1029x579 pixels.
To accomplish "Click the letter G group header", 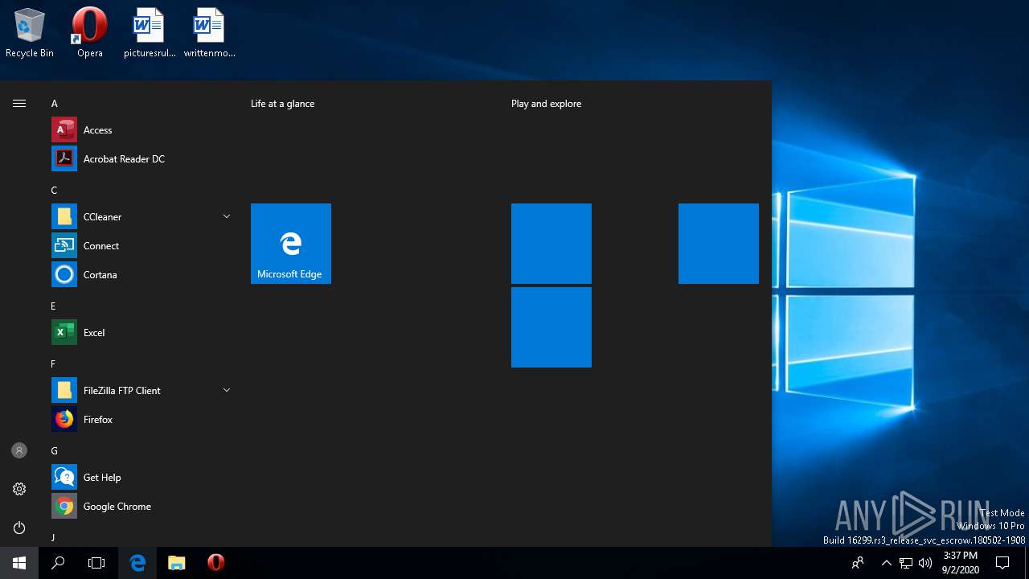I will (x=55, y=451).
